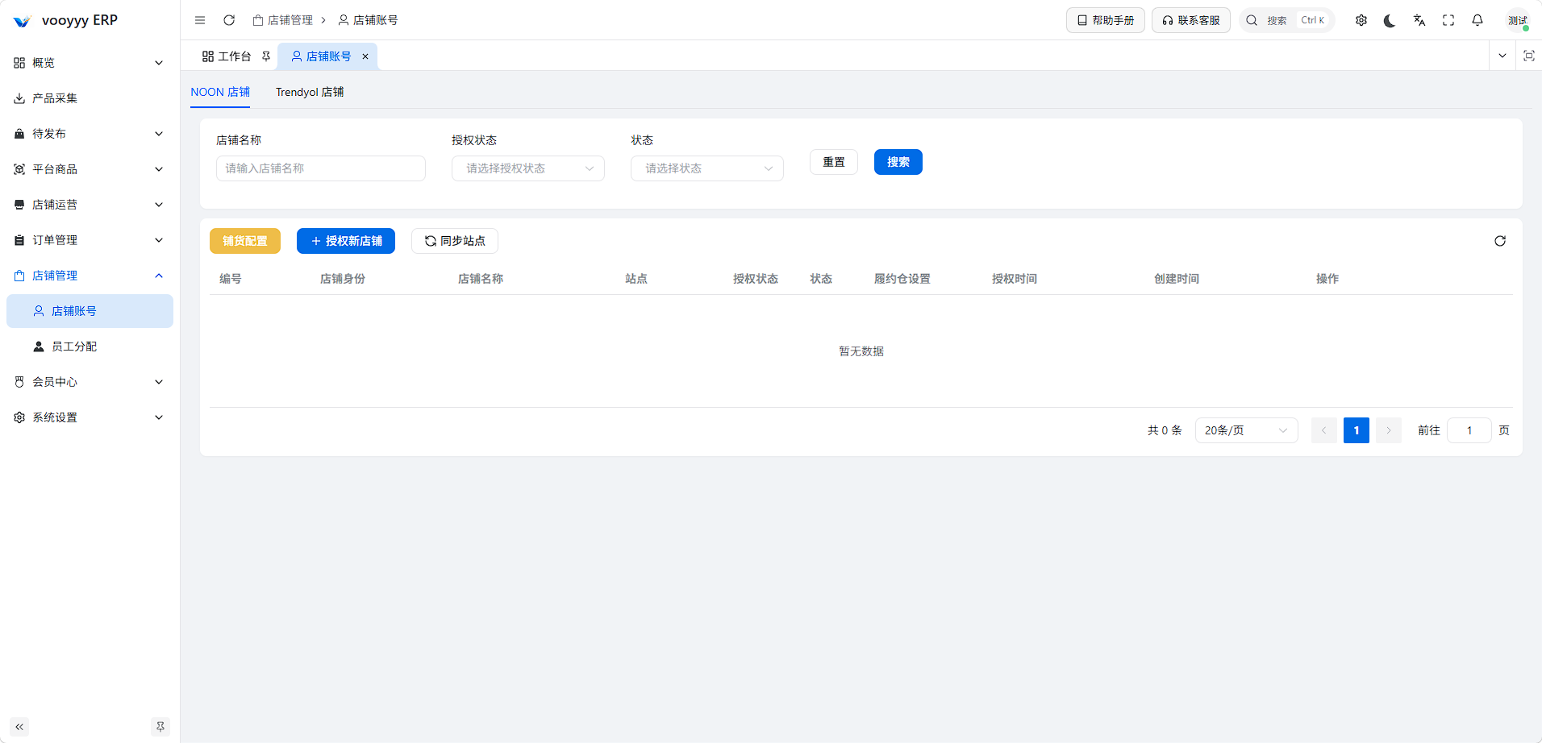Open notifications bell icon

tap(1477, 21)
